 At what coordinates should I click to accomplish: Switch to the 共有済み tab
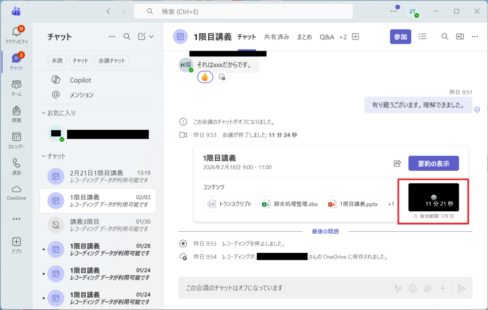point(276,37)
